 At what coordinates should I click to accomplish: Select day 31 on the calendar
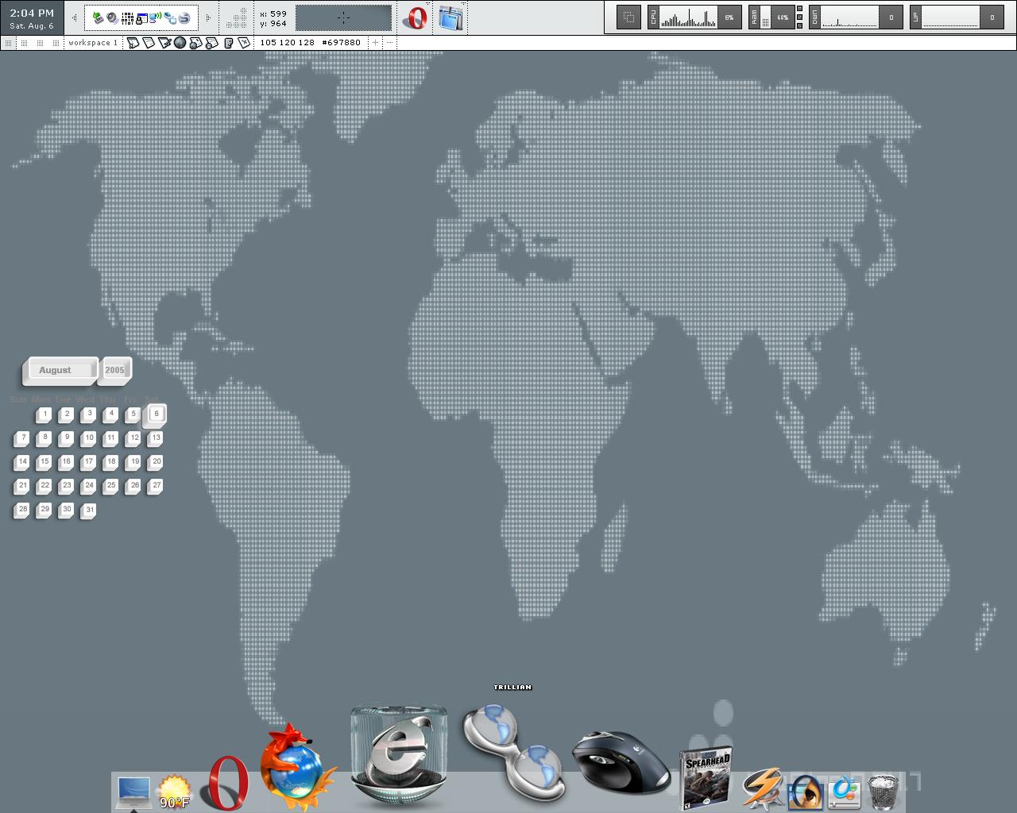click(x=89, y=511)
